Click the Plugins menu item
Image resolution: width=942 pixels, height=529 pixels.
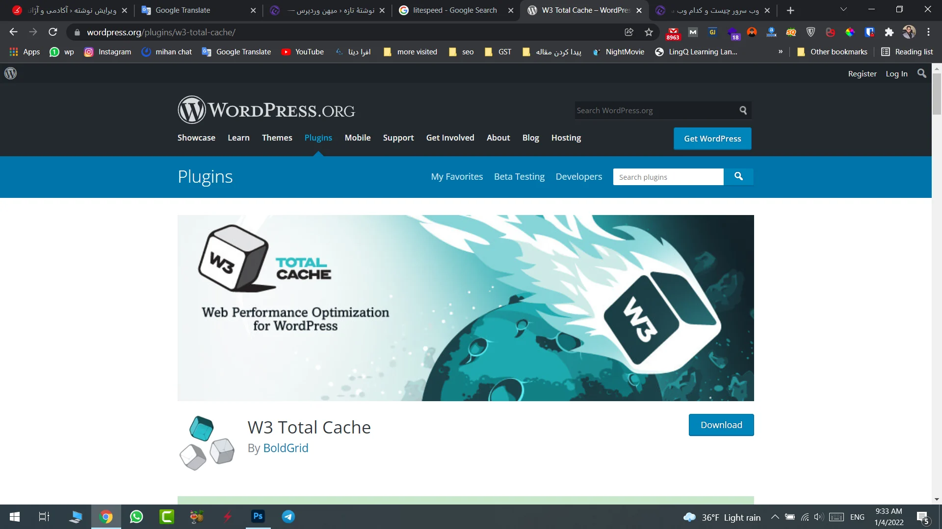(318, 138)
